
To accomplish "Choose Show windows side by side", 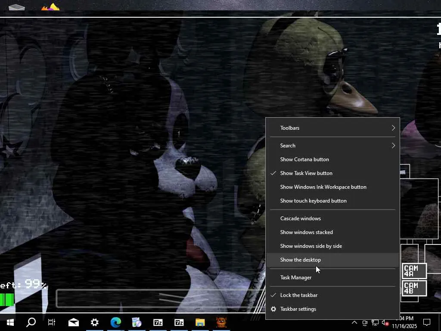I will tap(332, 246).
